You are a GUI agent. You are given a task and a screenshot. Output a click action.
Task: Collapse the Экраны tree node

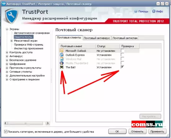(7, 29)
